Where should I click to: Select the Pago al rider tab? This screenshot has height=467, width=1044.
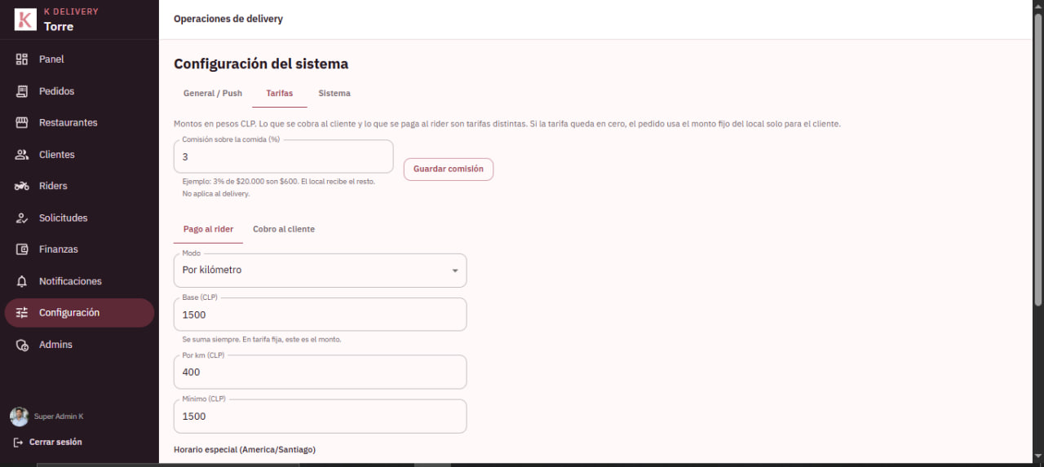pos(208,230)
